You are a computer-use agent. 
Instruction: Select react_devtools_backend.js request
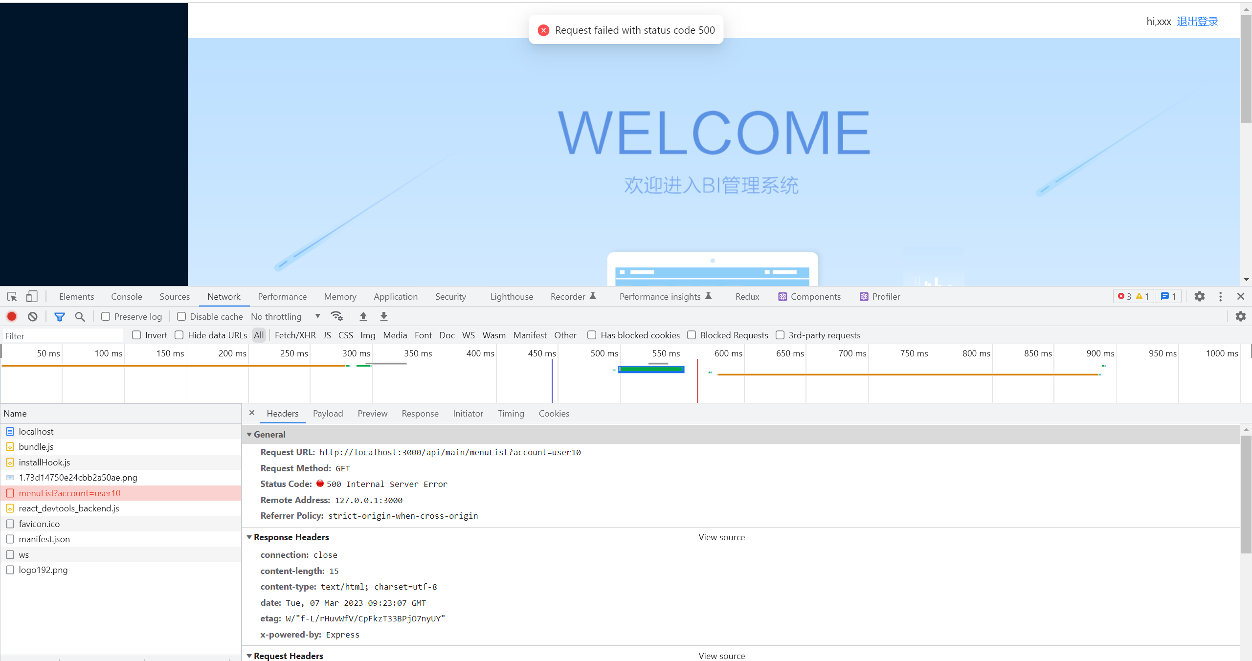pyautogui.click(x=121, y=508)
